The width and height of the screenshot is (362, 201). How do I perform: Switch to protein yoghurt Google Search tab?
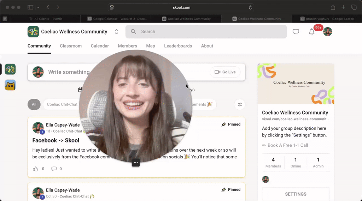pos(327,19)
